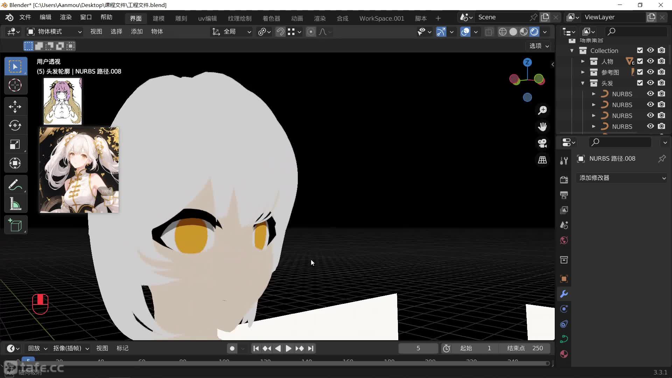This screenshot has width=672, height=378.
Task: Disable render for Collection camera icon
Action: point(661,50)
